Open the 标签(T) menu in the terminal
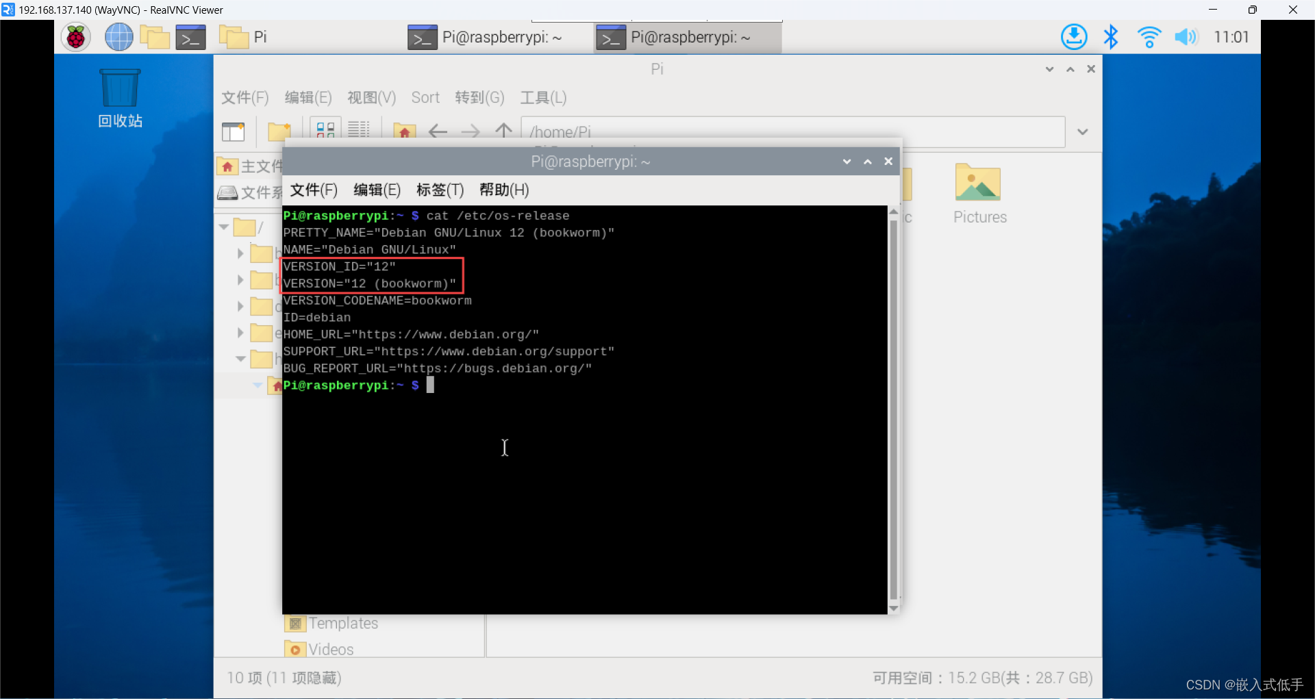1315x699 pixels. [x=440, y=190]
